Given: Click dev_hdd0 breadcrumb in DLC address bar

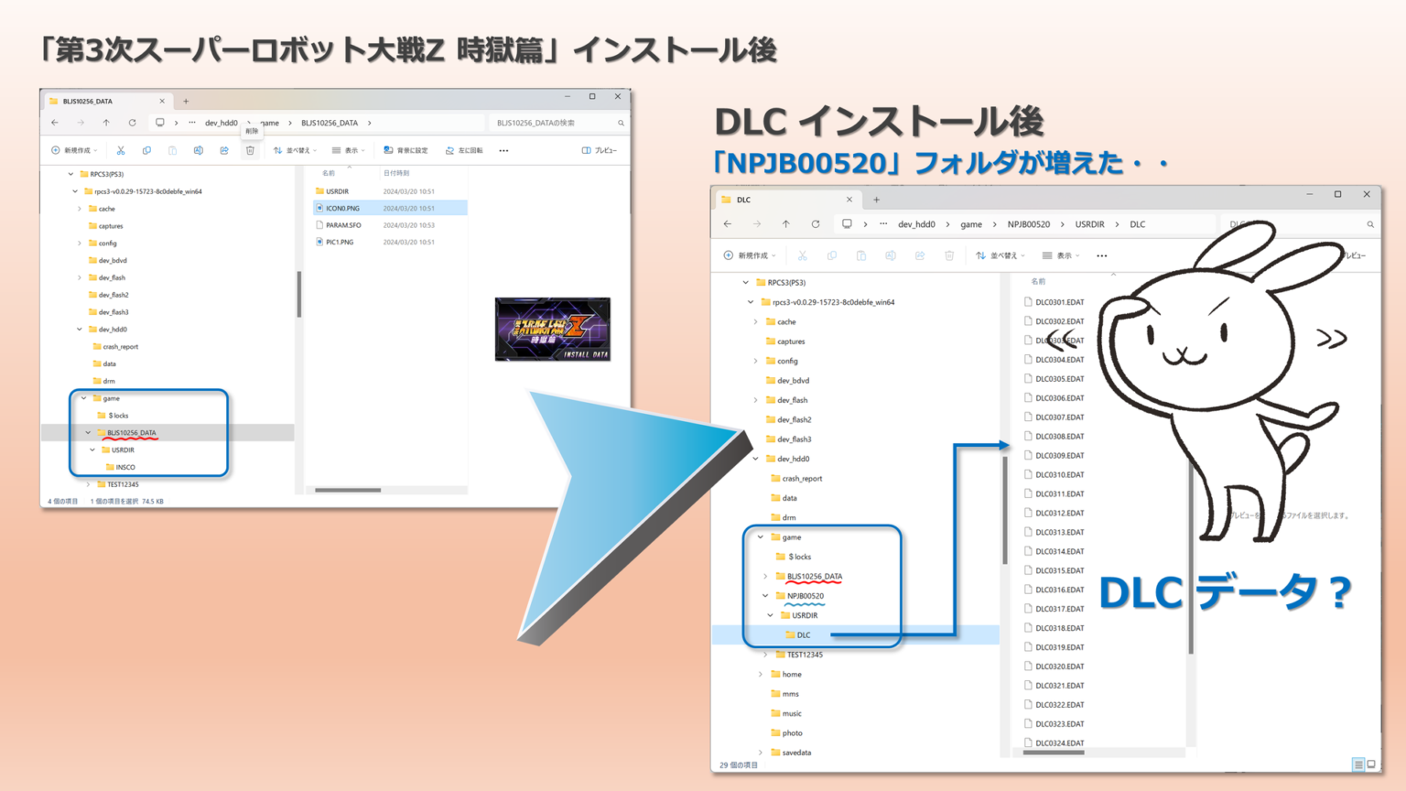Looking at the screenshot, I should pyautogui.click(x=916, y=224).
